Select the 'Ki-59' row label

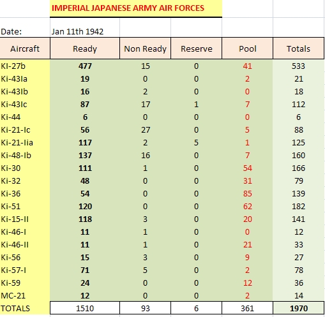[25, 283]
